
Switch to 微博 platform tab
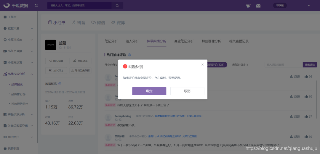pyautogui.click(x=118, y=22)
